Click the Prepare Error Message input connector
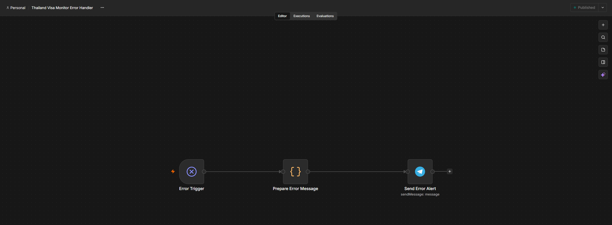The image size is (612, 225). coord(283,172)
